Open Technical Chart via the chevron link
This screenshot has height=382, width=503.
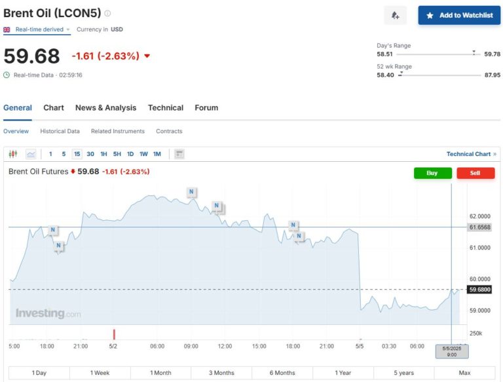[x=494, y=154]
